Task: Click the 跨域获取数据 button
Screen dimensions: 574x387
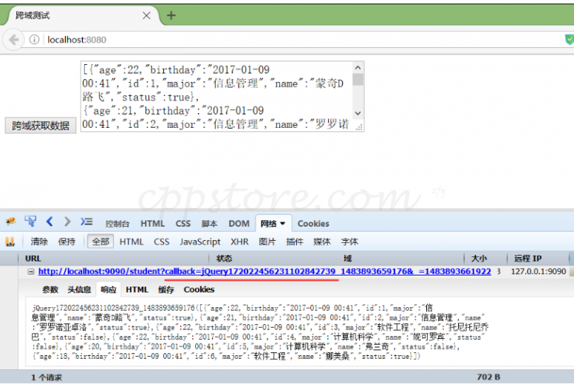Action: click(x=41, y=126)
